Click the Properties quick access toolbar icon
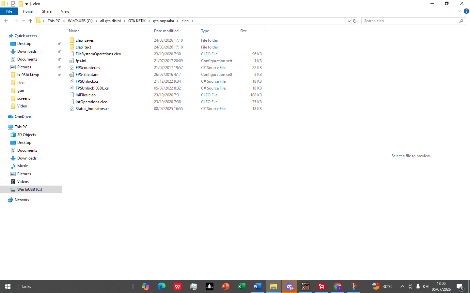The width and height of the screenshot is (470, 293). (x=13, y=4)
